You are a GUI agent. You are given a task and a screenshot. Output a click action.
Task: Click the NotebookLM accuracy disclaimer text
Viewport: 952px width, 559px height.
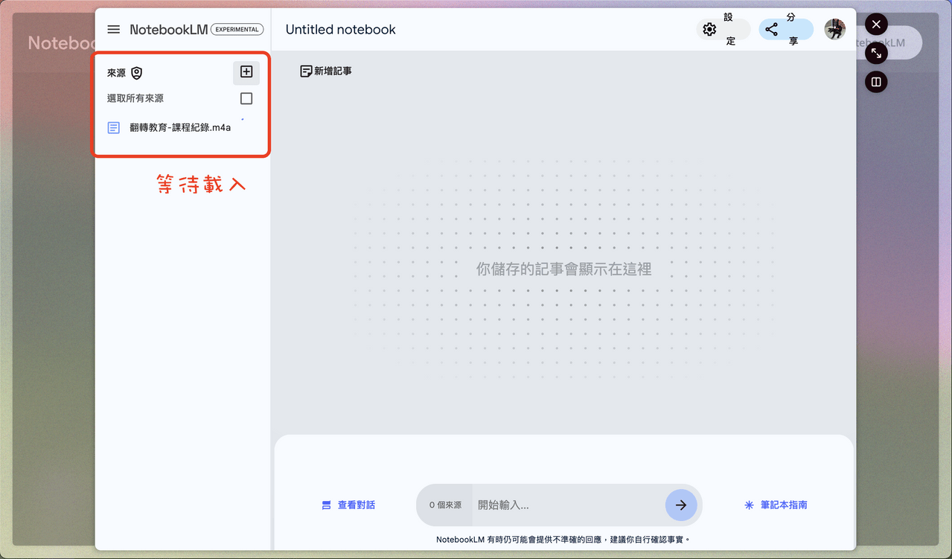563,540
